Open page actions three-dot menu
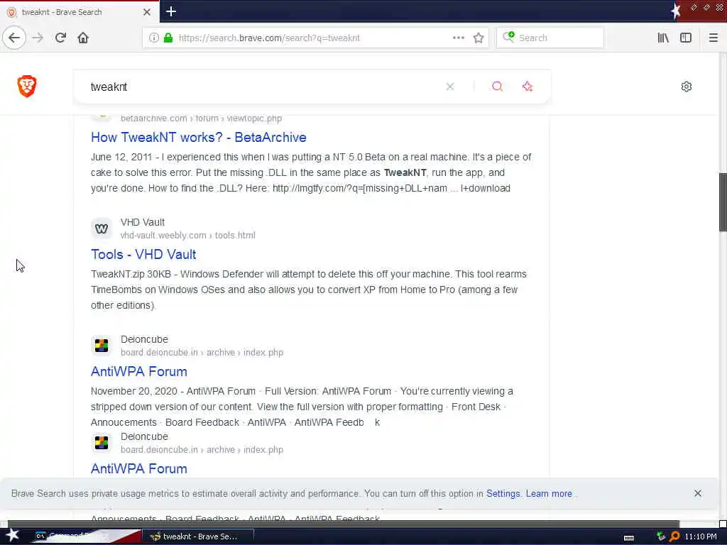Viewport: 727px width, 545px height. tap(458, 38)
